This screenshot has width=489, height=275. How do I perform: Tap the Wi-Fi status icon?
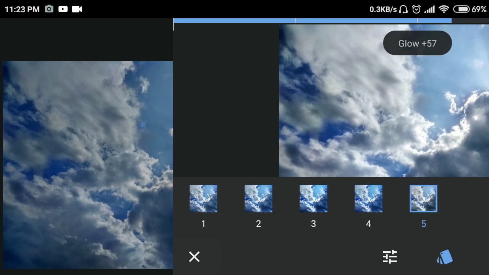point(444,9)
